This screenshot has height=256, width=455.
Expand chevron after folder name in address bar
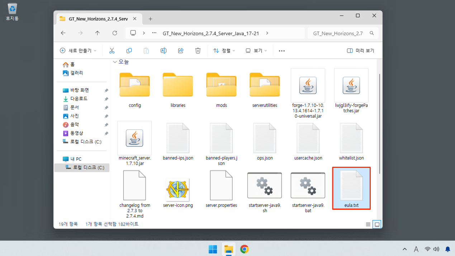click(x=267, y=33)
